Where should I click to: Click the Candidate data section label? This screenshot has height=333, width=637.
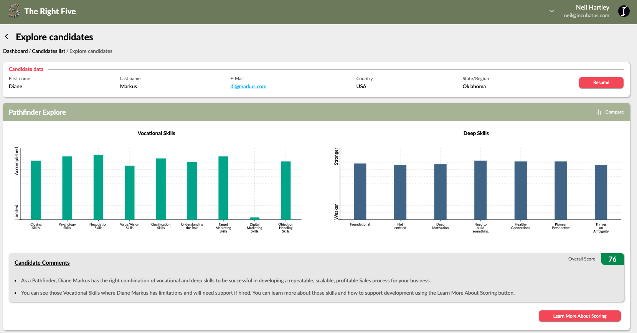26,69
